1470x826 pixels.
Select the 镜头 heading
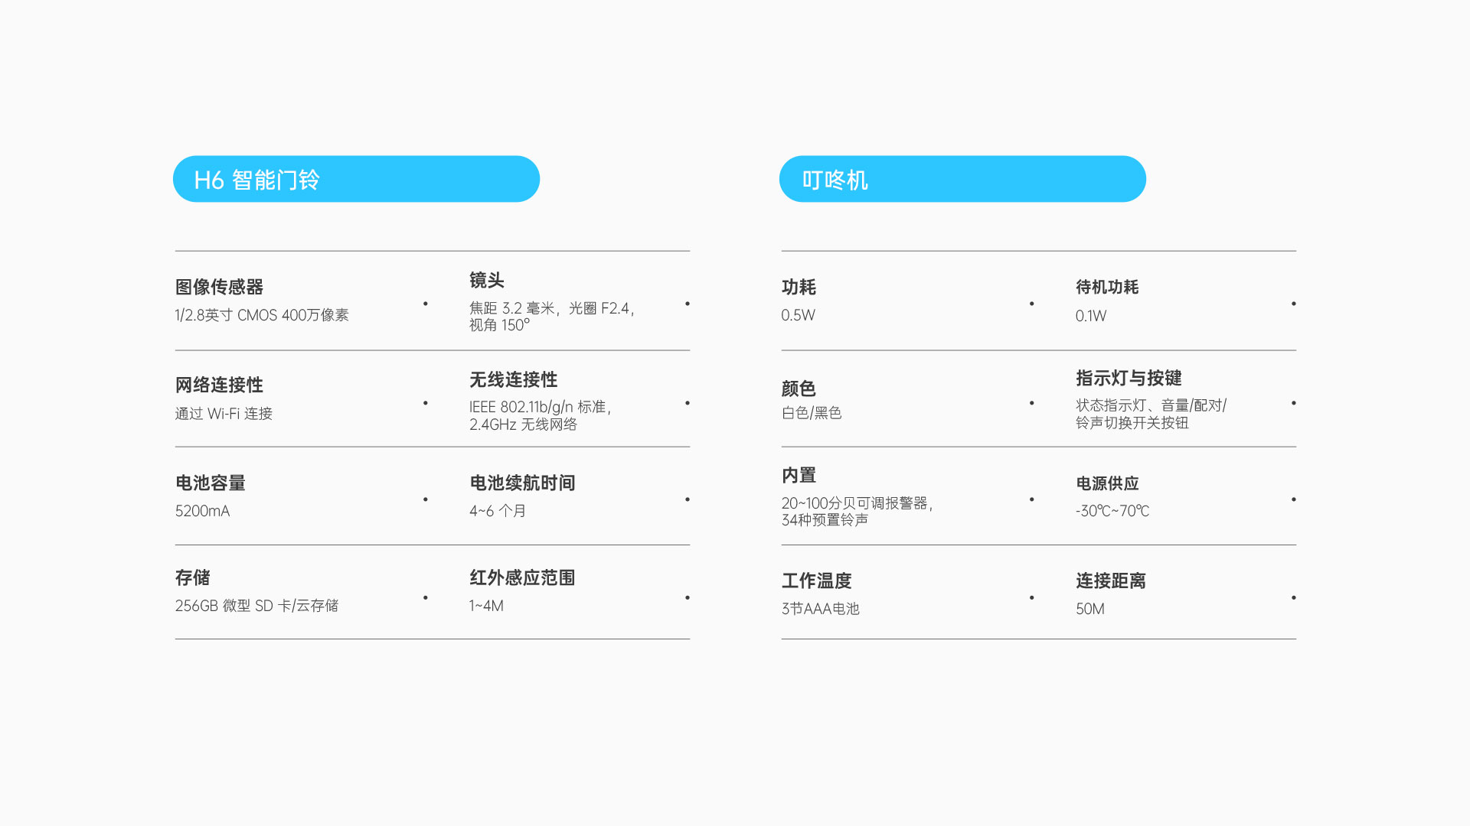tap(487, 280)
